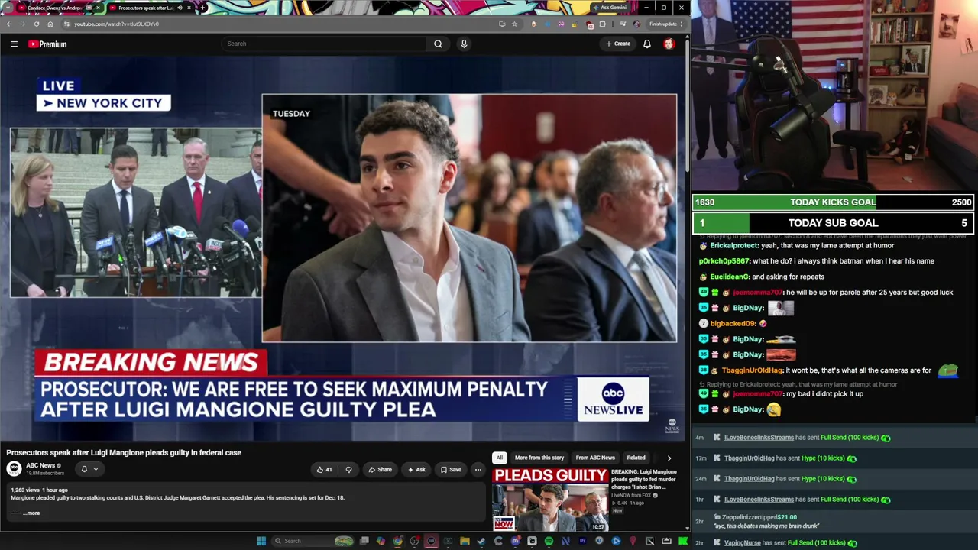Screen dimensions: 978x550
Task: Select the Related filter chip
Action: [636, 458]
